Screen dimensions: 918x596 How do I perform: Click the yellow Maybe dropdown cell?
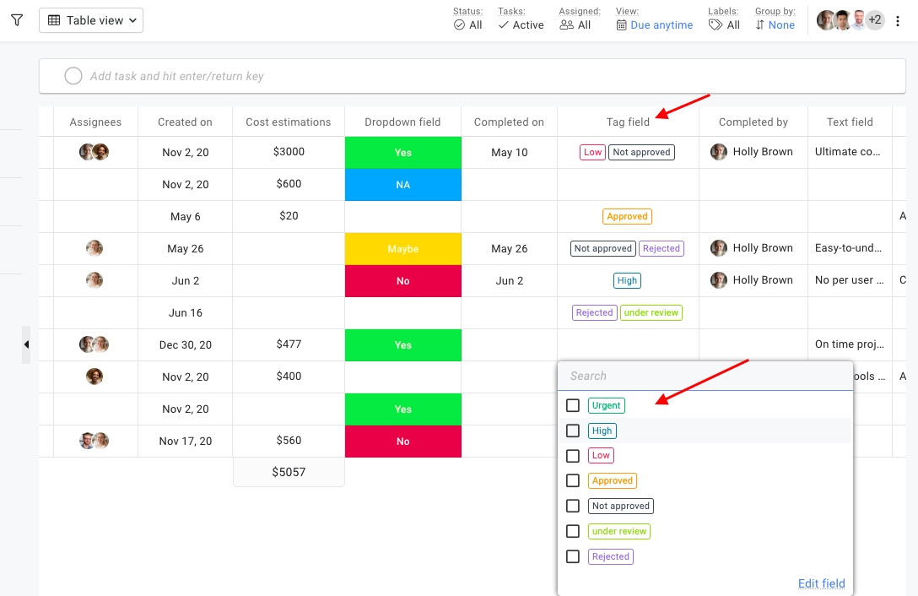click(x=402, y=249)
